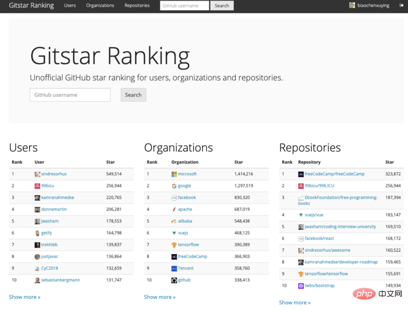Focus the hero GitHub username input

[x=70, y=95]
